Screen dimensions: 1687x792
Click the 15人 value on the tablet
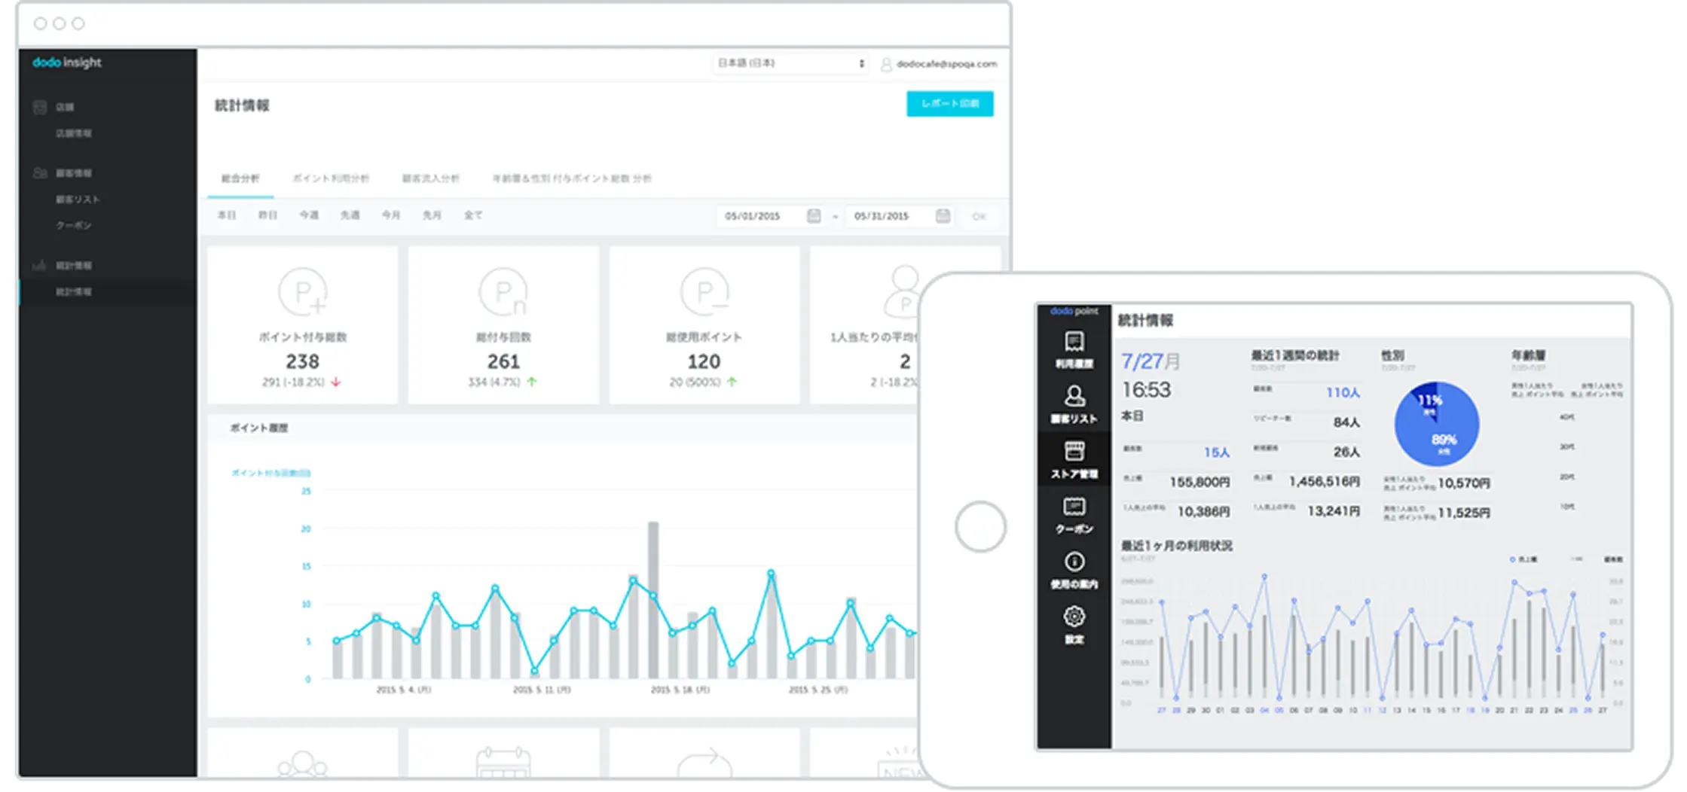click(x=1217, y=452)
